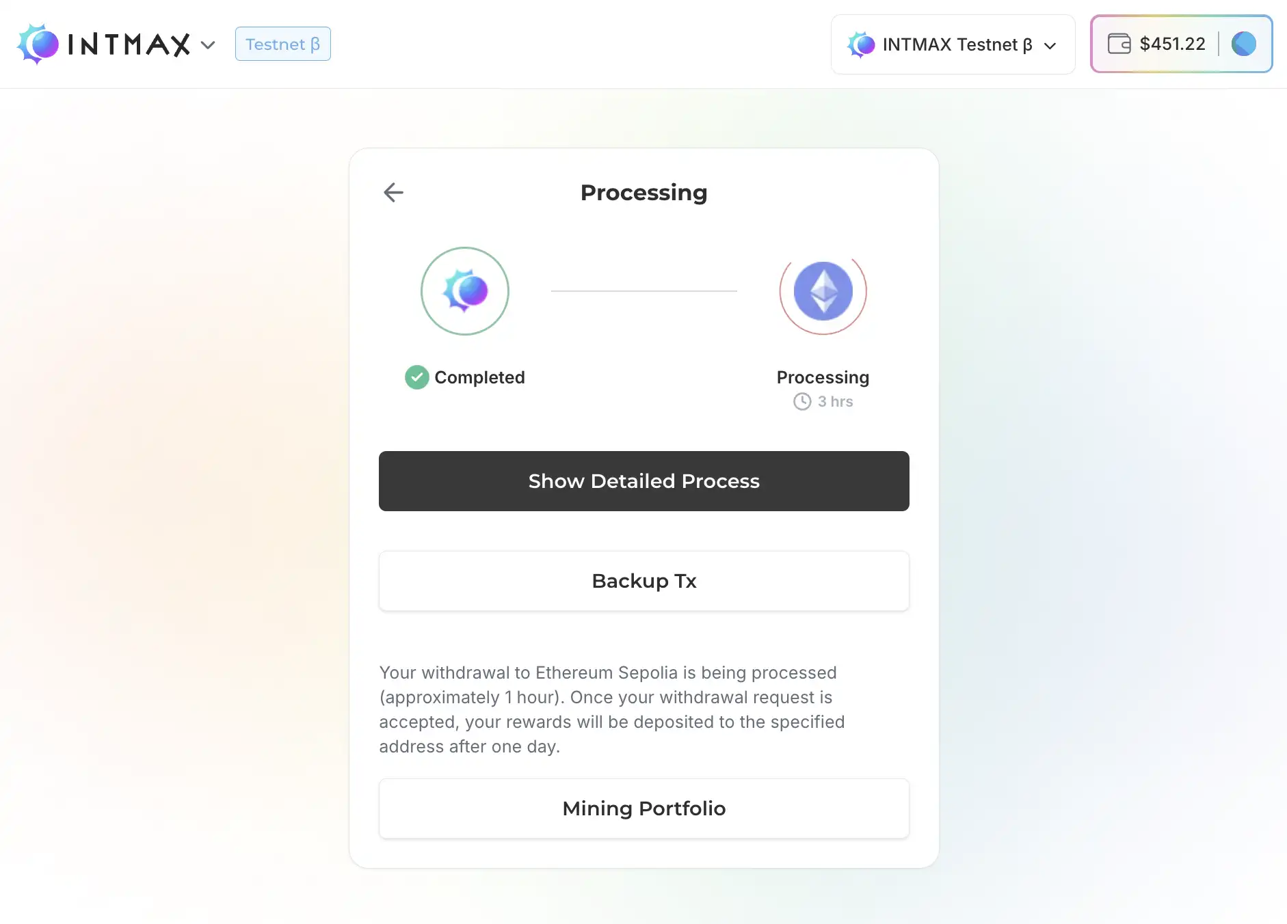This screenshot has height=924, width=1287.
Task: Click the round blue account avatar
Action: point(1243,44)
